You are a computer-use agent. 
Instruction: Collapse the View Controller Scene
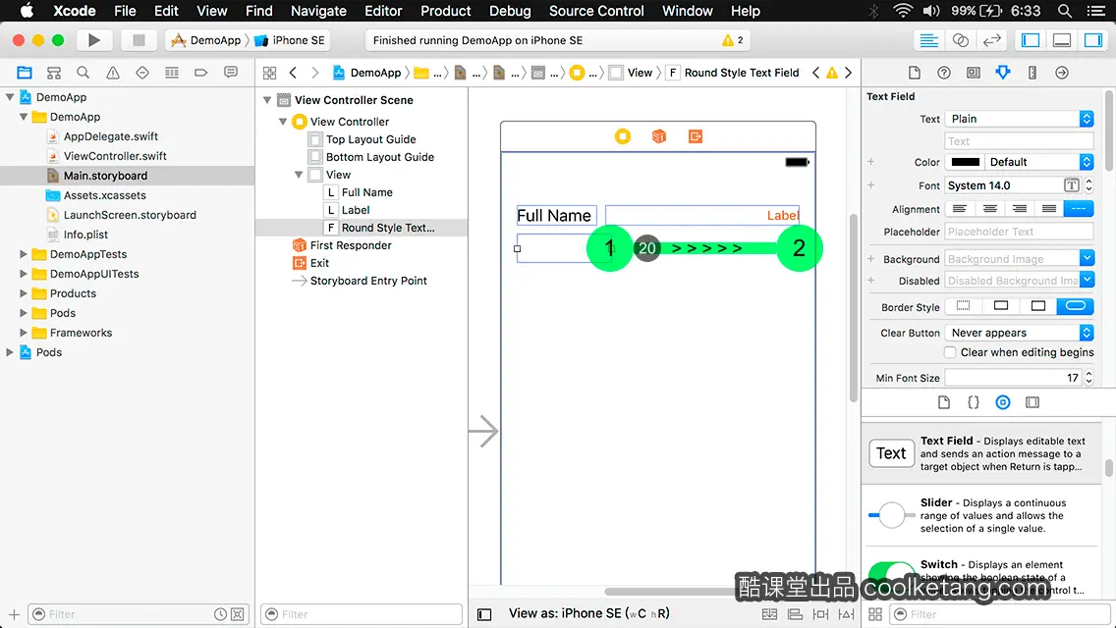(x=267, y=100)
